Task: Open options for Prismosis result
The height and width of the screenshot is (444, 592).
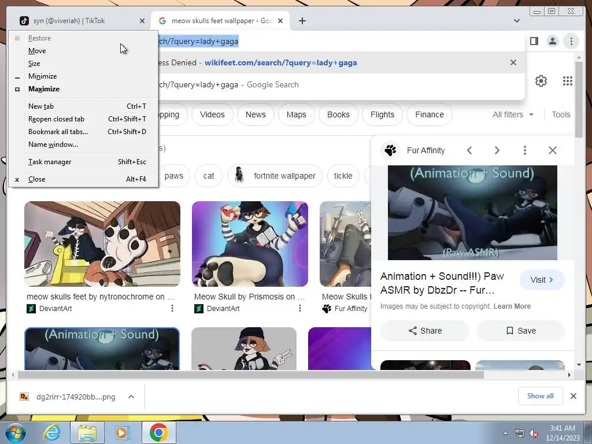Action: (300, 309)
